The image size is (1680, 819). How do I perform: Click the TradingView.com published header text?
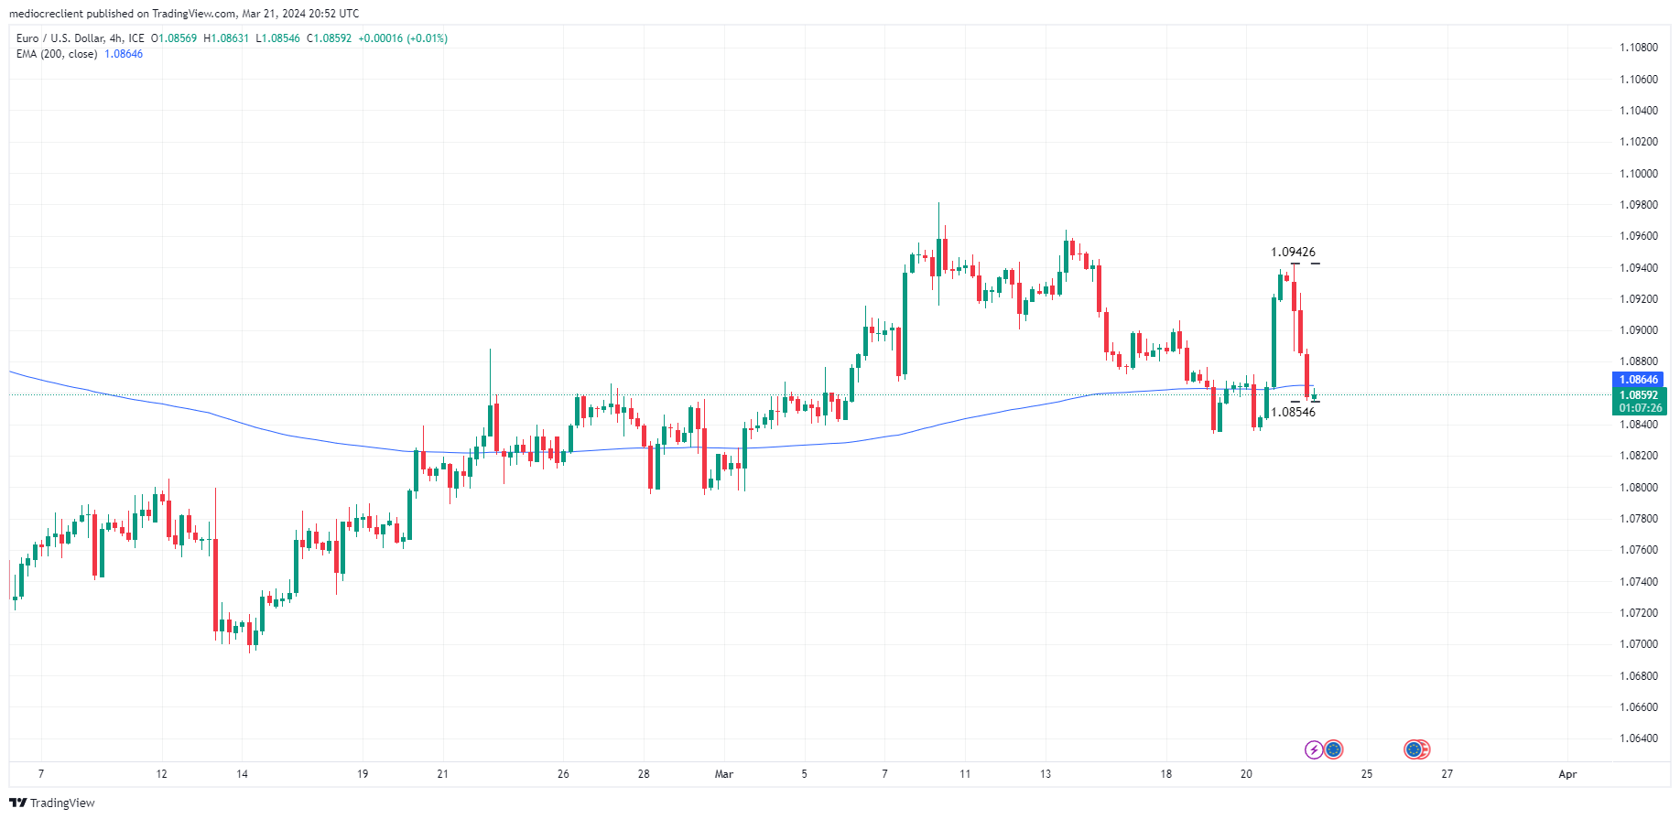(x=183, y=14)
